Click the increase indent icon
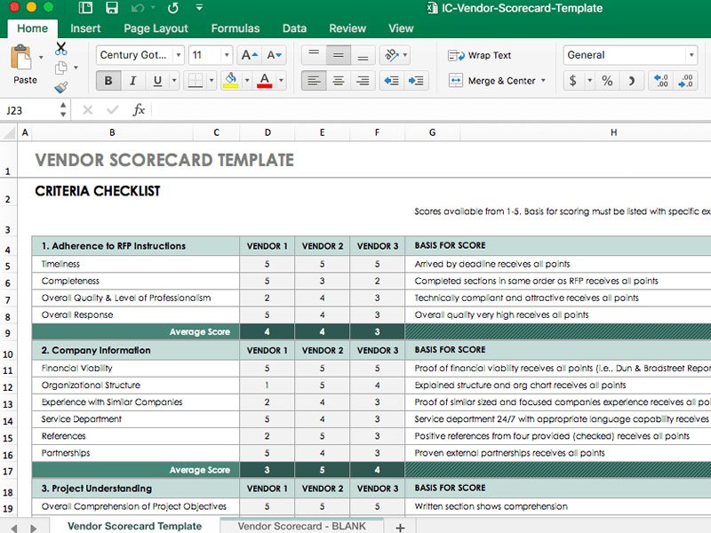Screen dimensions: 711x533 click(x=416, y=81)
